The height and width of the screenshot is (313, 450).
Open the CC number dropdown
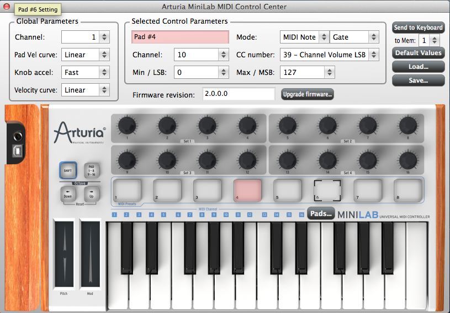coord(330,55)
